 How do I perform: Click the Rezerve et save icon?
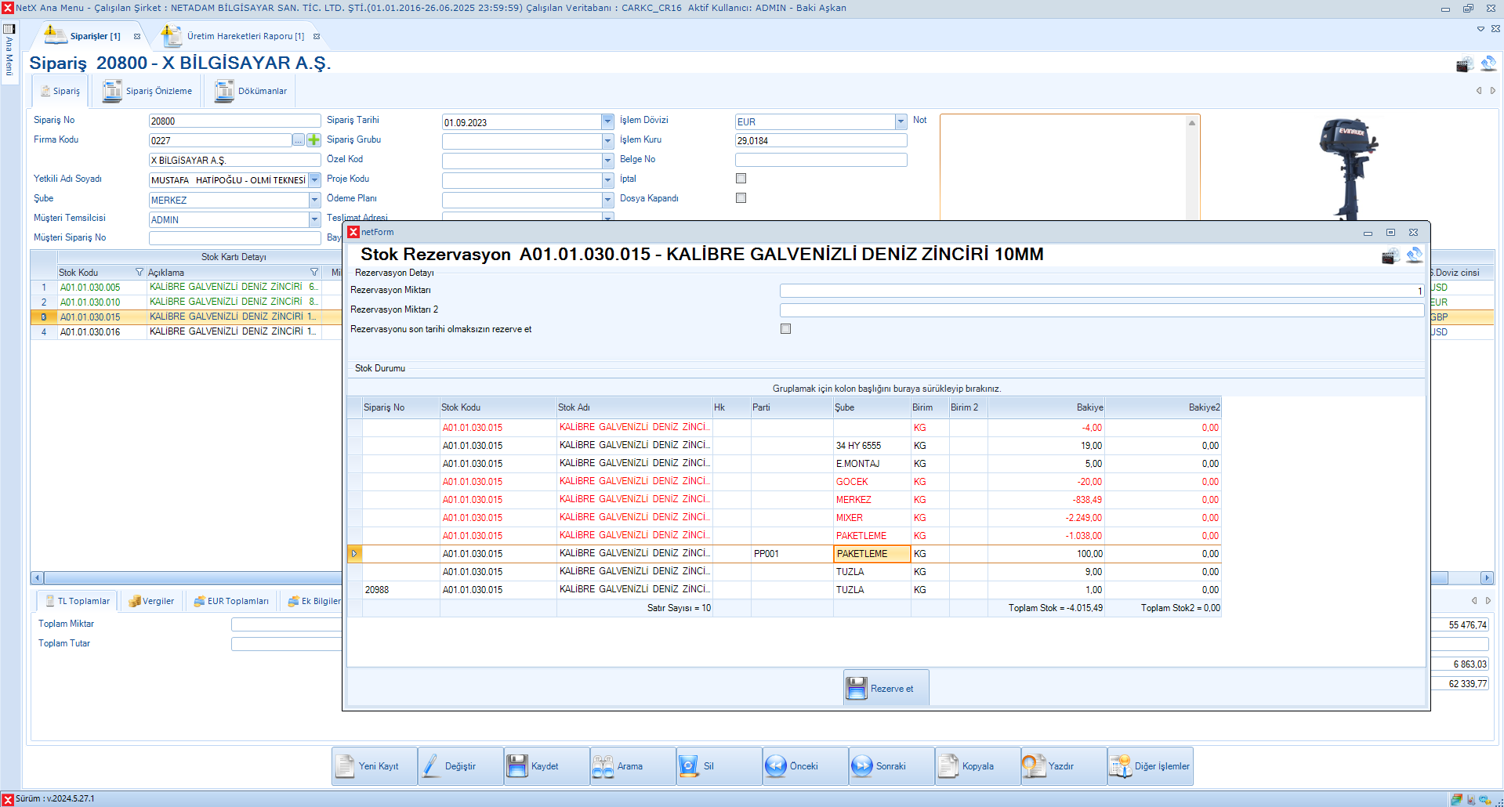pyautogui.click(x=857, y=689)
